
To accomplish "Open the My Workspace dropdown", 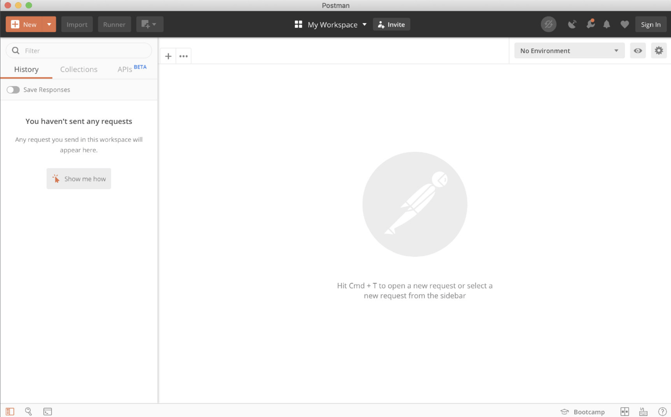I will 331,25.
